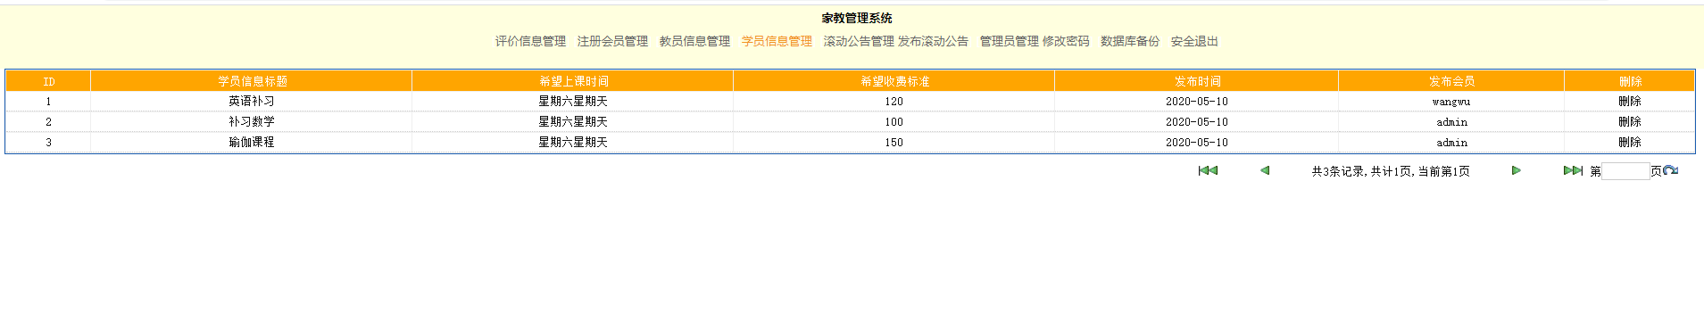The height and width of the screenshot is (329, 1704).
Task: Delete the 瑜伽课程 record
Action: (x=1630, y=142)
